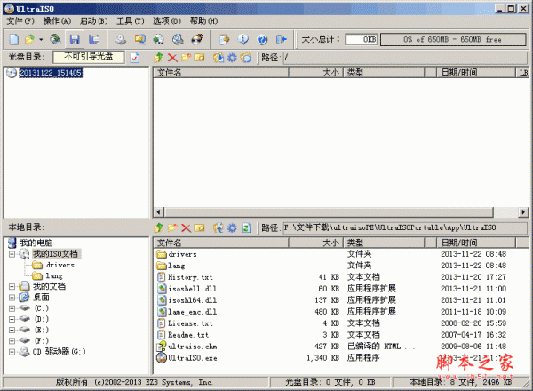
Task: Select the UltraISO.exe file
Action: [x=192, y=358]
